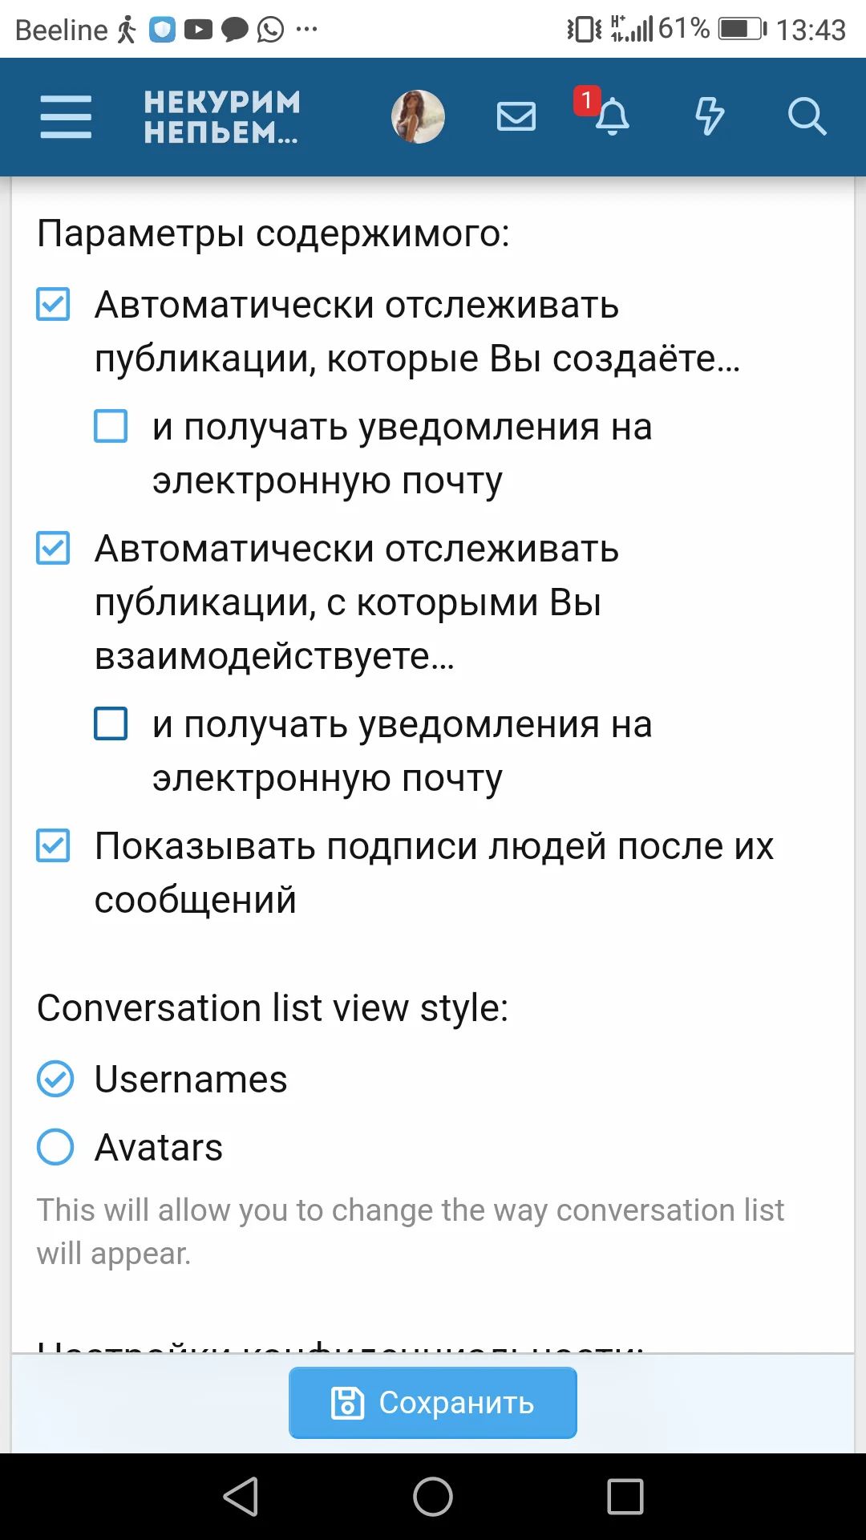Open the hamburger navigation menu
The height and width of the screenshot is (1540, 866).
coord(66,116)
